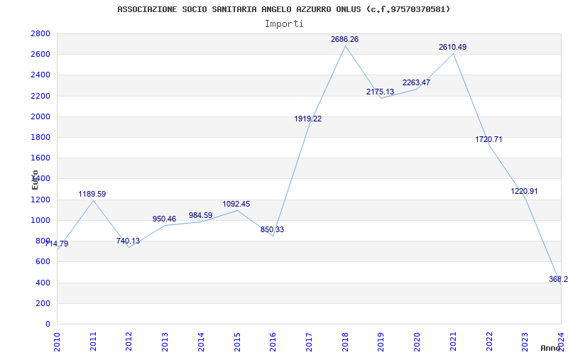Click the y-axis tick 1000
Screen dimensions: 568x355
[x=40, y=220]
